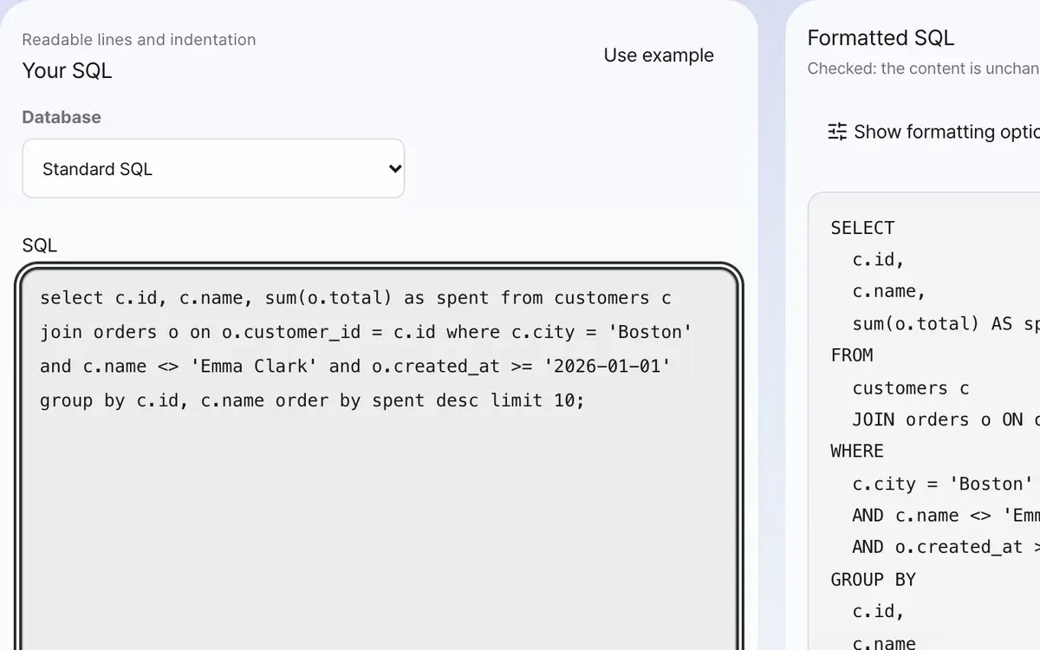Click the 'select c.id, c.name' input line
This screenshot has height=650, width=1040.
click(x=355, y=298)
